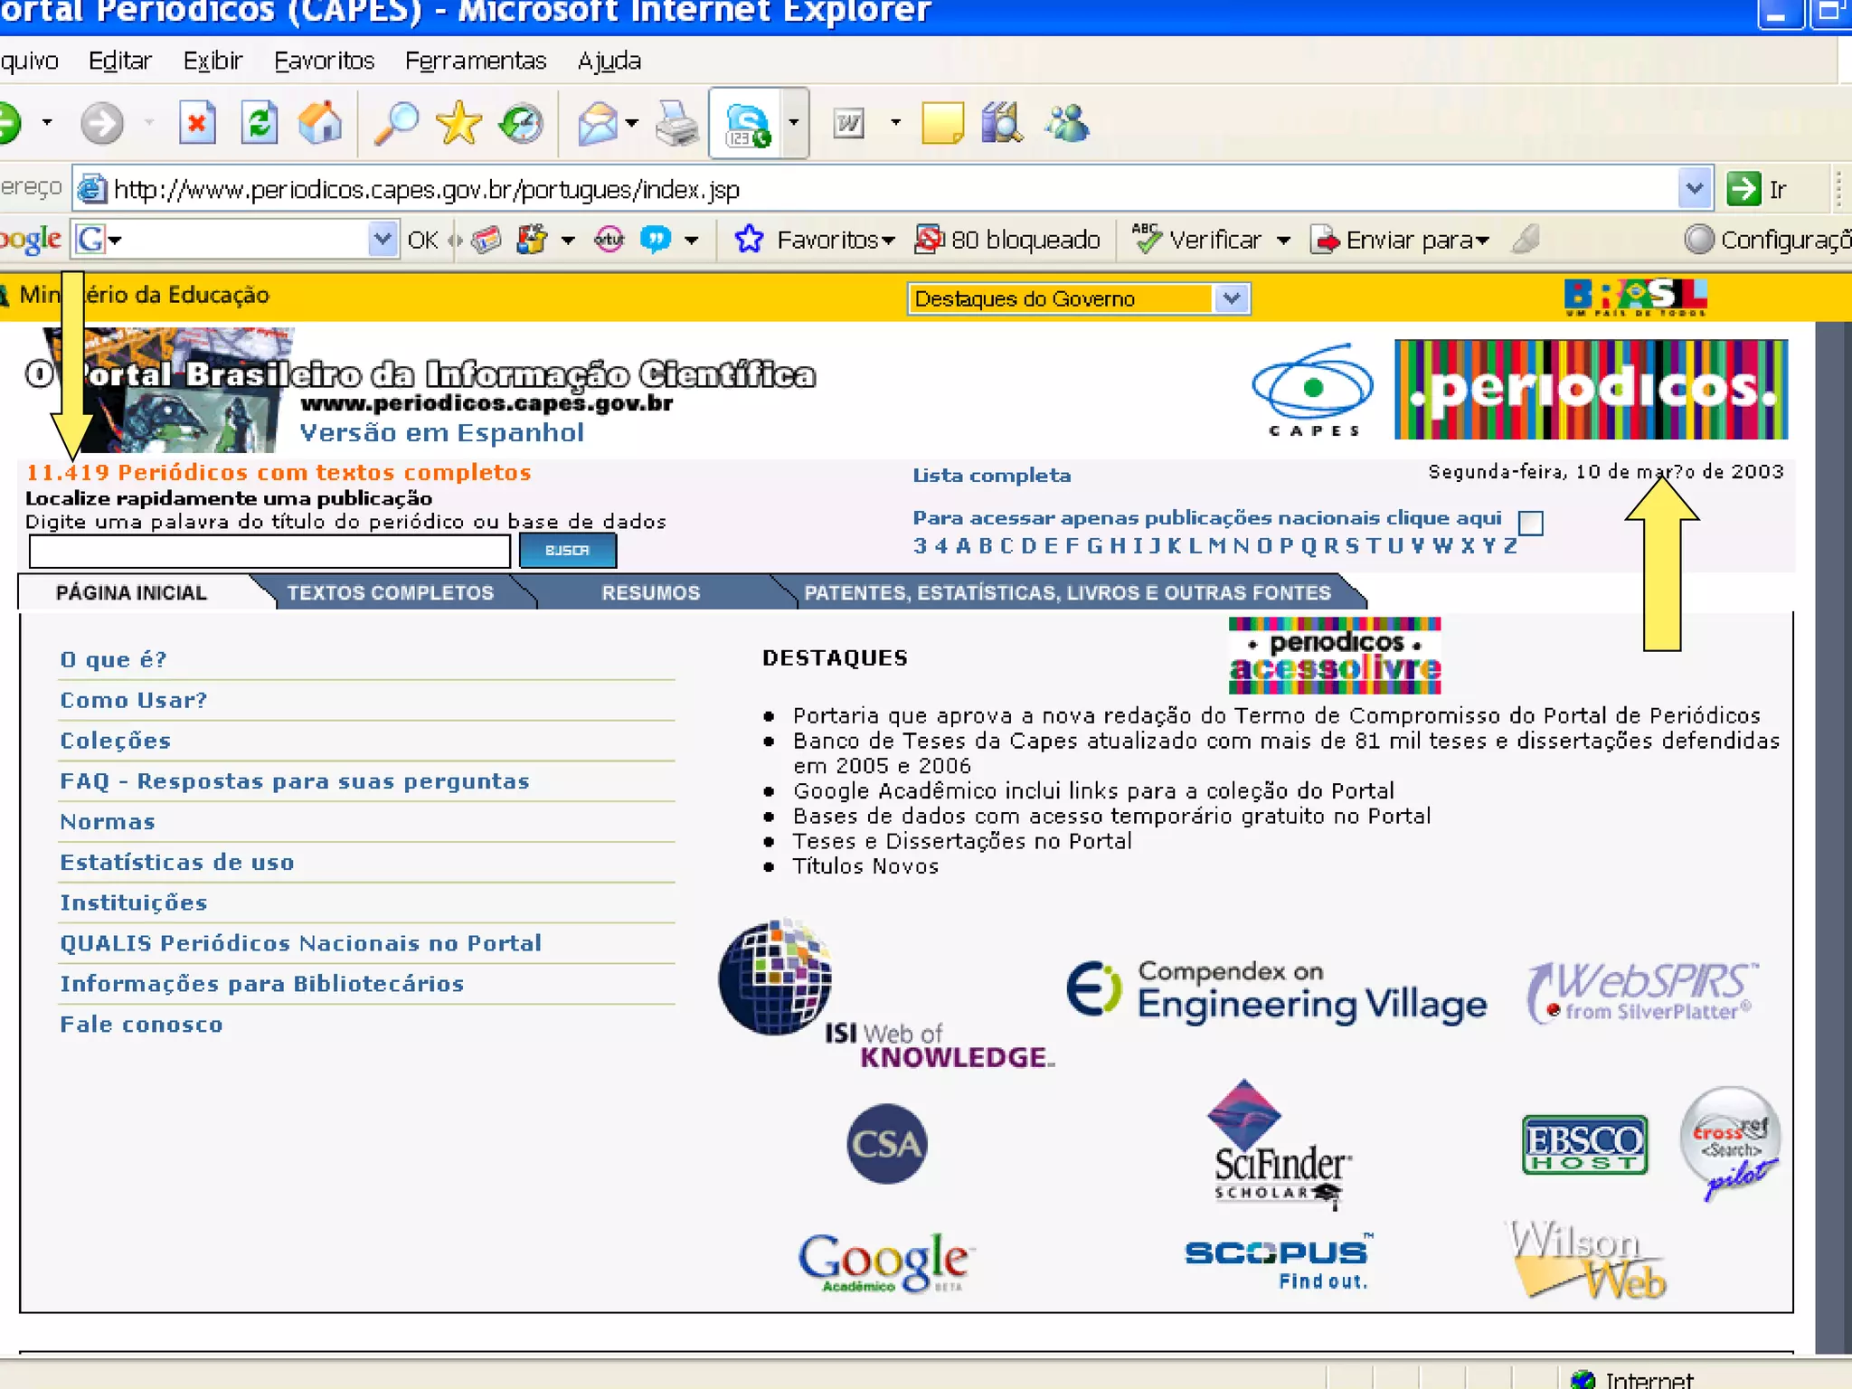
Task: Click the periodical title search input field
Action: click(x=269, y=550)
